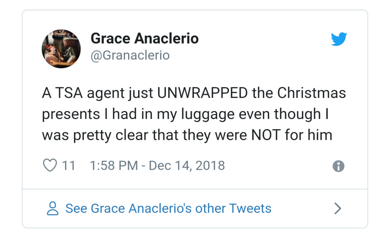Click the right chevron arrow
Image resolution: width=390 pixels, height=239 pixels.
pyautogui.click(x=337, y=208)
